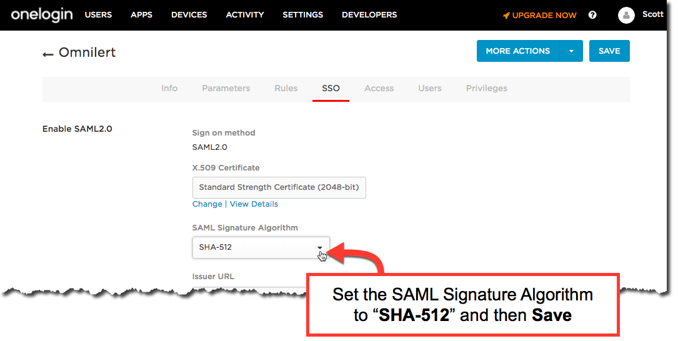Click the onelogin logo
This screenshot has width=678, height=341.
click(41, 15)
